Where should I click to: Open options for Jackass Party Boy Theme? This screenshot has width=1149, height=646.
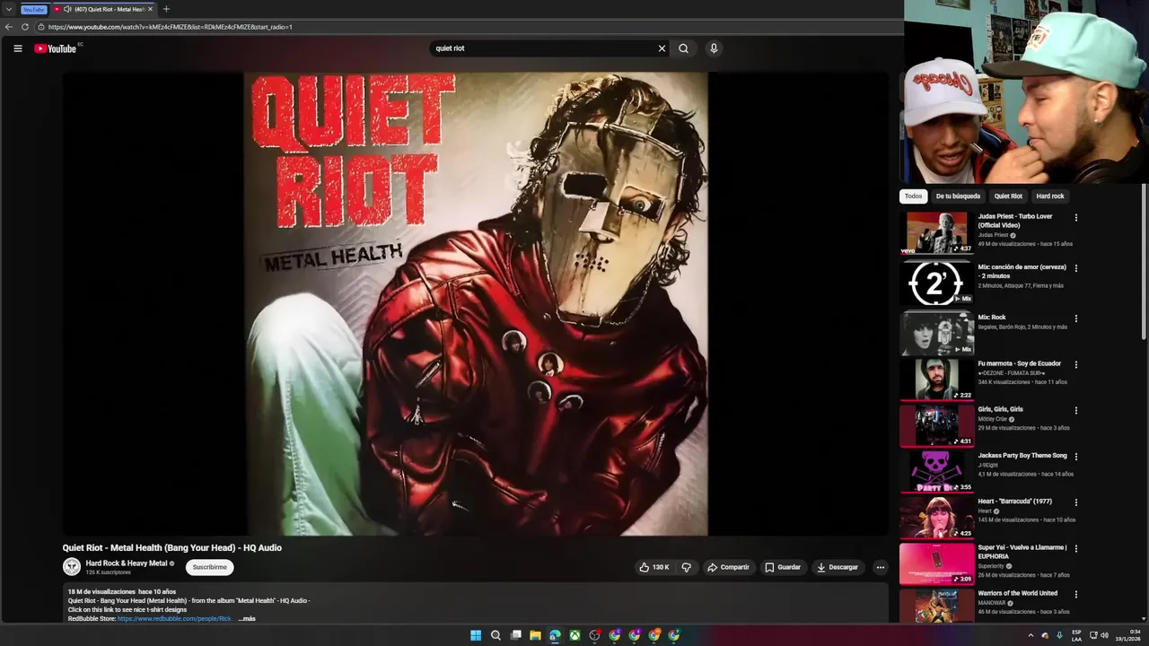[x=1075, y=457]
